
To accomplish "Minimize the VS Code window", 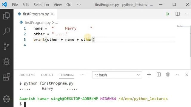I will pyautogui.click(x=161, y=5).
